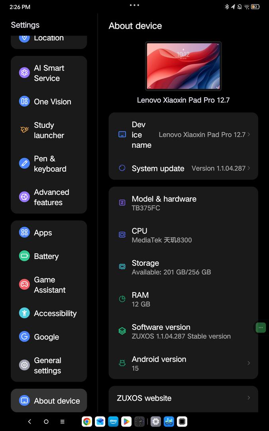
Task: Tap the Storage info row
Action: click(183, 267)
